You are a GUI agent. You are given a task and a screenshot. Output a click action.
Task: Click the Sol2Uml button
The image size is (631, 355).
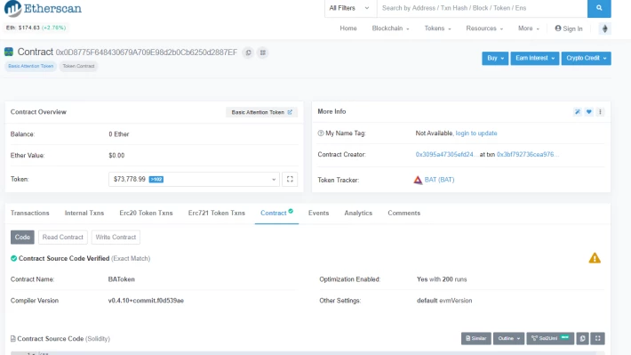pos(550,338)
